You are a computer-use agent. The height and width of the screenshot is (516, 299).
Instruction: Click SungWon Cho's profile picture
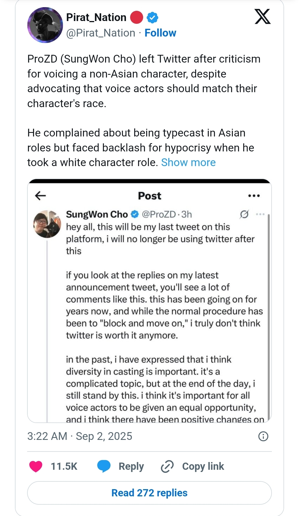coord(47,224)
